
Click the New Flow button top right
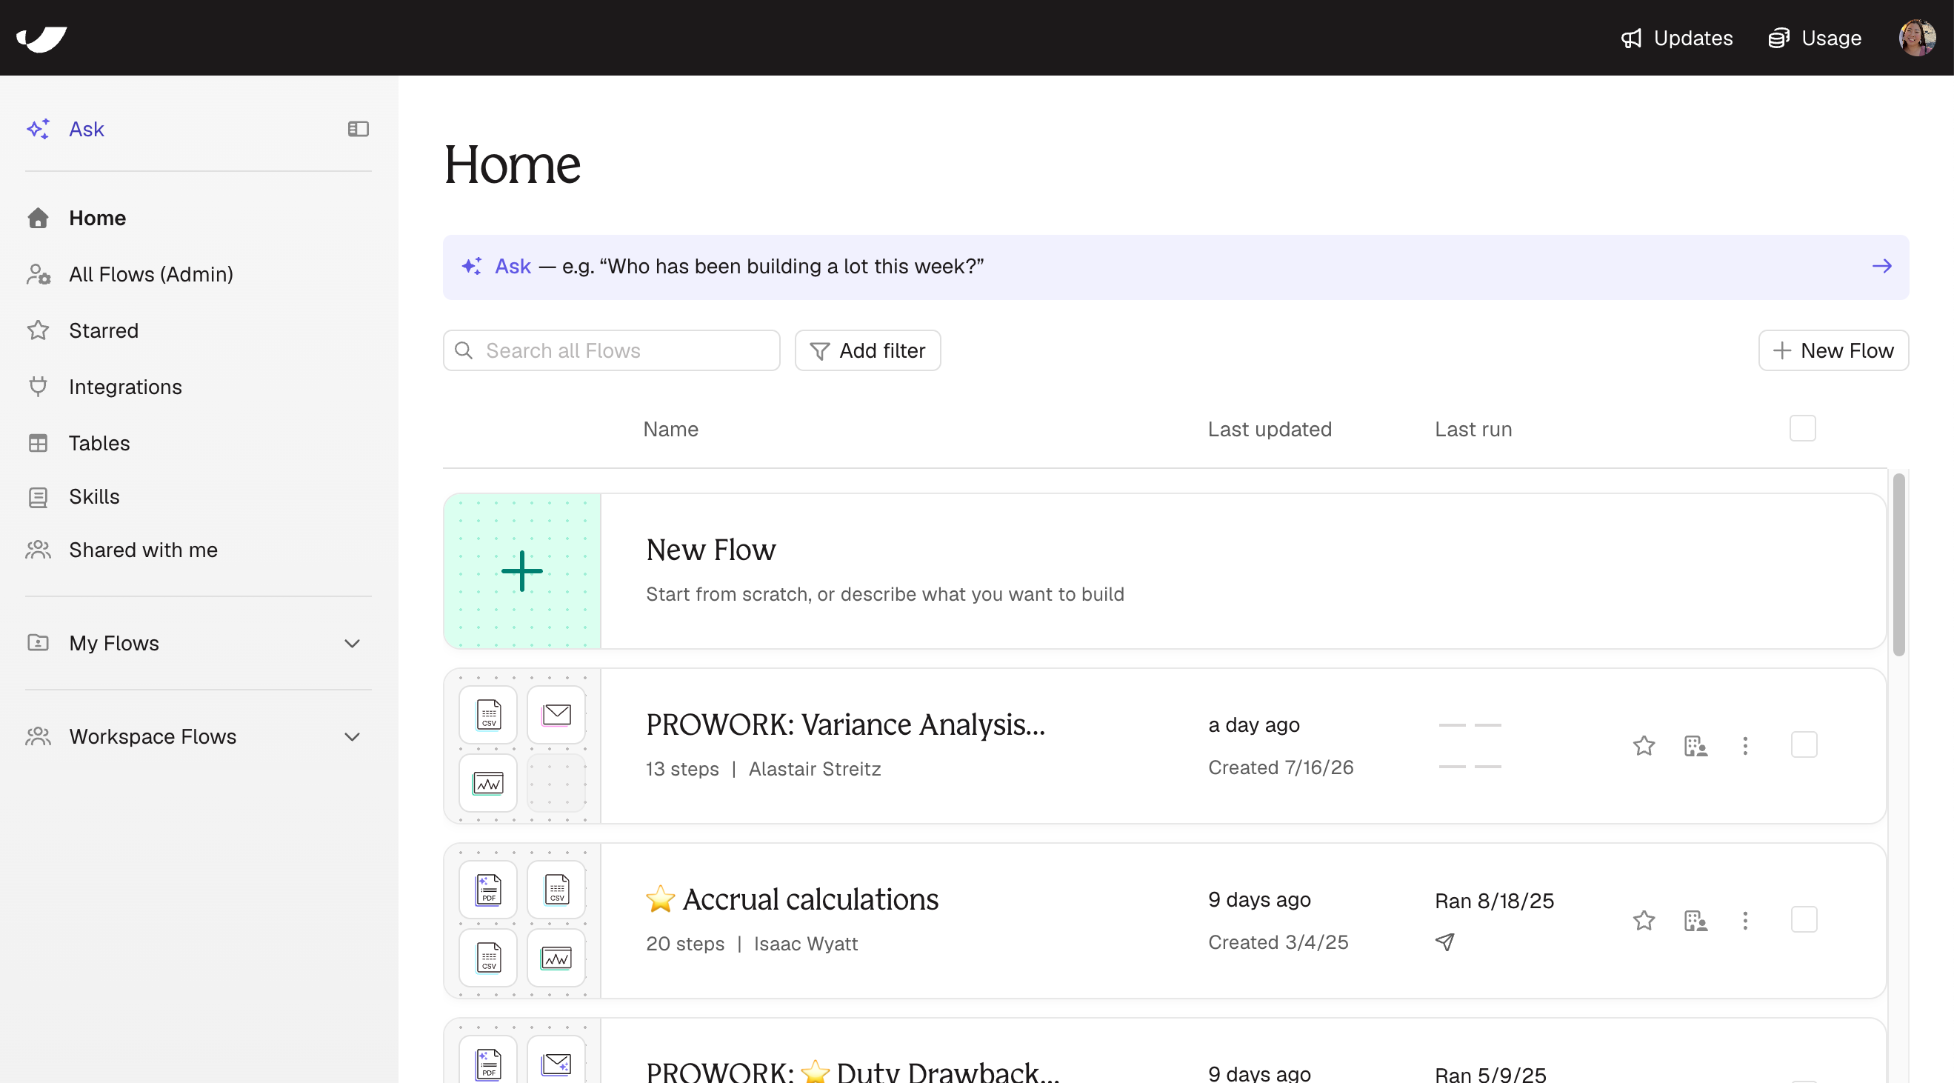click(x=1833, y=350)
